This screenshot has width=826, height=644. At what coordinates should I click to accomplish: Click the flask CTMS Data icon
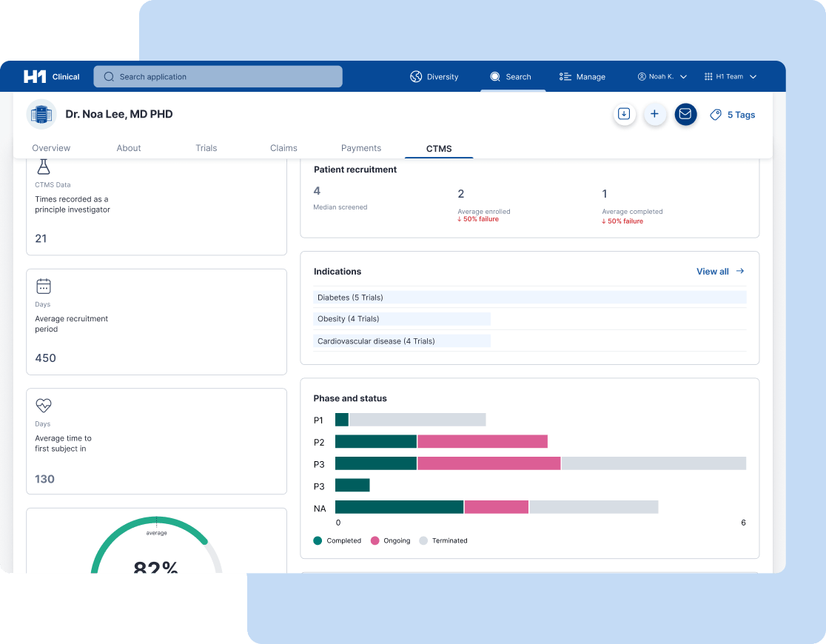[44, 167]
